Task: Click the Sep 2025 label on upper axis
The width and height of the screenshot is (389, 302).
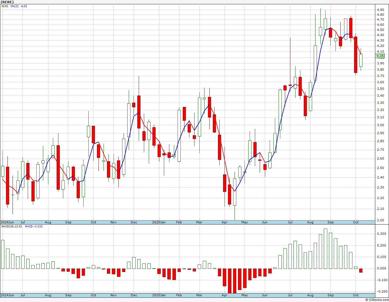Action: (331, 222)
